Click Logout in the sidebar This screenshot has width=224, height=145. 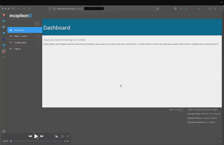17,49
